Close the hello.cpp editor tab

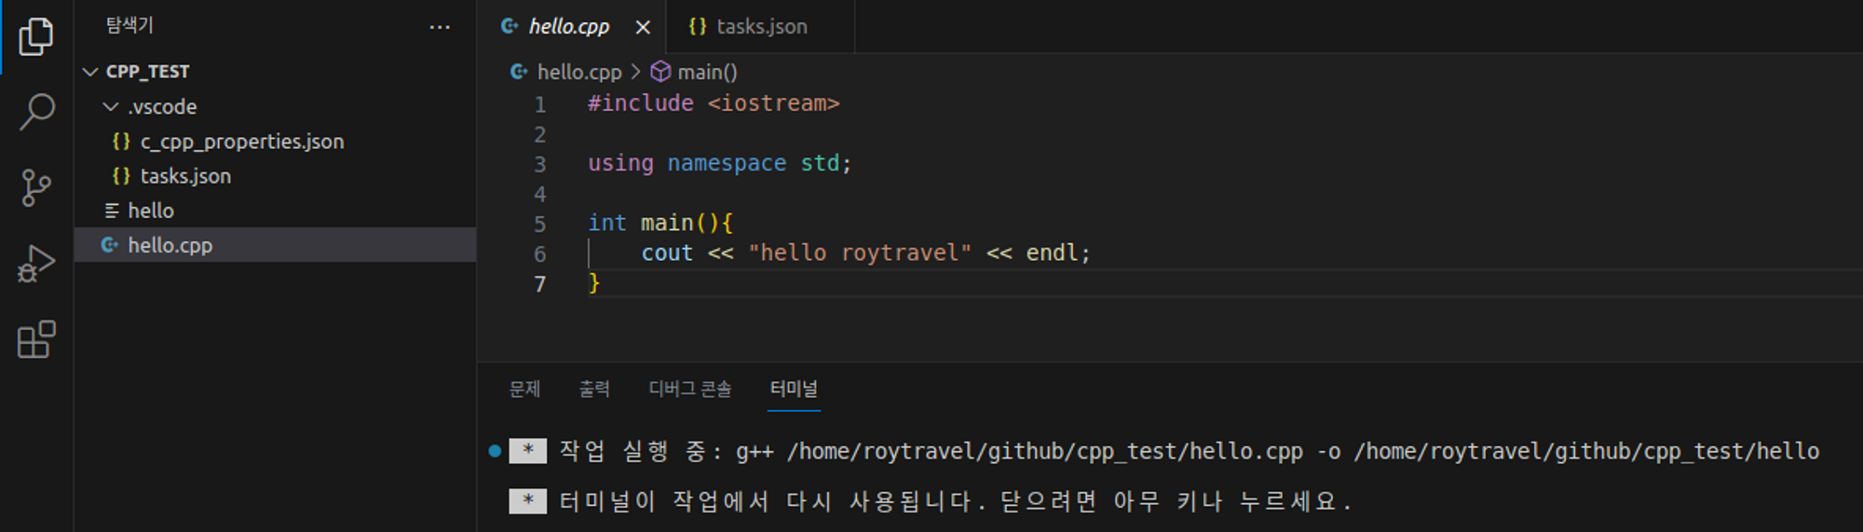point(643,27)
